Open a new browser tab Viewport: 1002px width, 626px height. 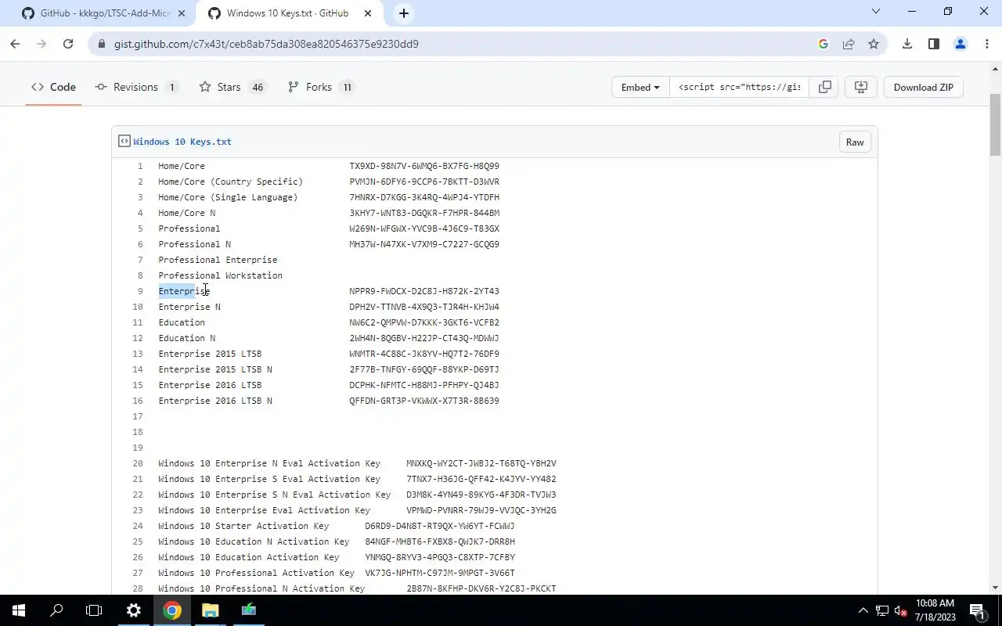coord(404,13)
